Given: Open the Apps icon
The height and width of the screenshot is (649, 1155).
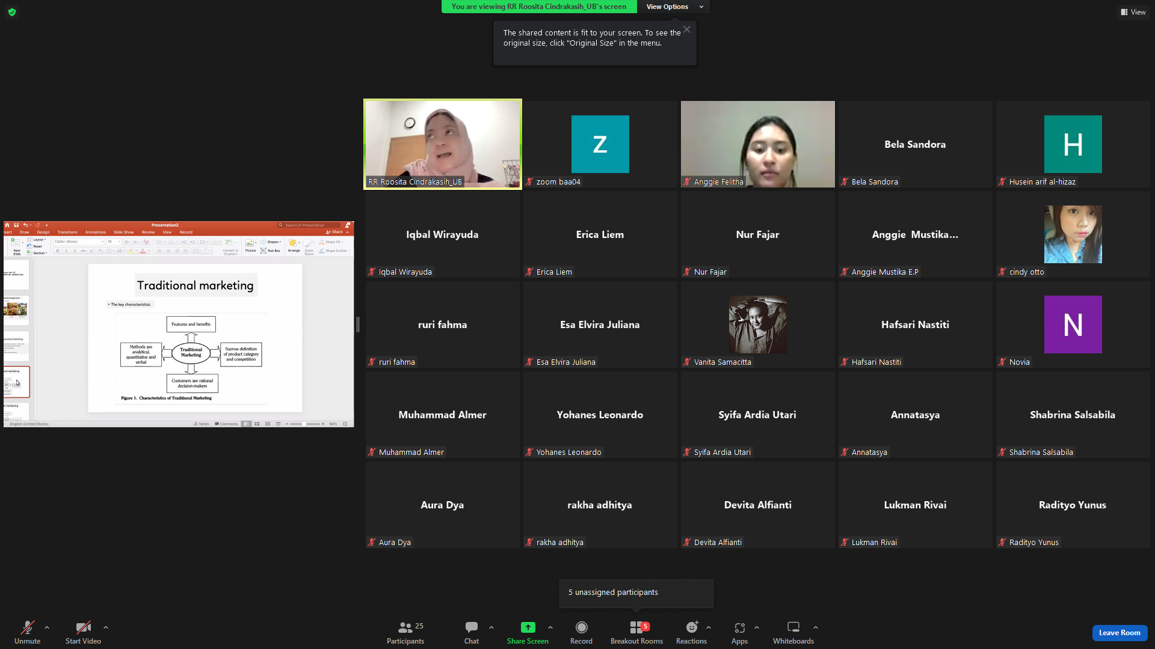Looking at the screenshot, I should pos(739,627).
